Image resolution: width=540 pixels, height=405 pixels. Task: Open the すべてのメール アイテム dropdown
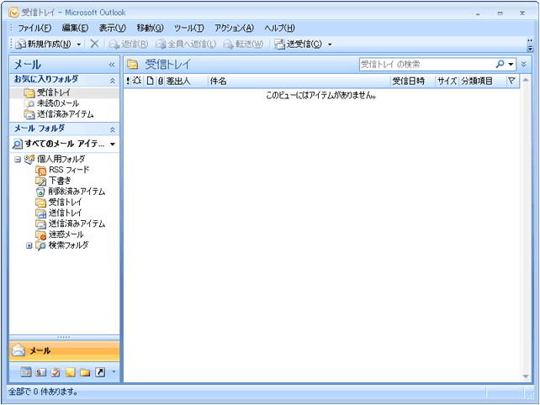(112, 145)
